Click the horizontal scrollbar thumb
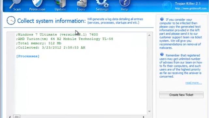Viewport: 209px width, 118px height. pos(17,117)
